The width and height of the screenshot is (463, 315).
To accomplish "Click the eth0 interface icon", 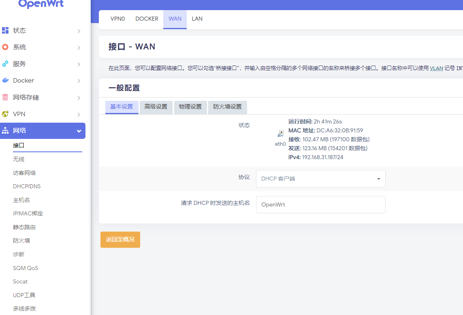I will tap(280, 134).
